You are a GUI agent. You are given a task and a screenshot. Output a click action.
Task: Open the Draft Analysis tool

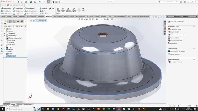[x=30, y=8]
